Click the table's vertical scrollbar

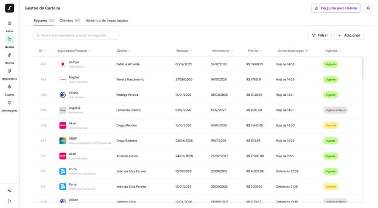(362, 68)
